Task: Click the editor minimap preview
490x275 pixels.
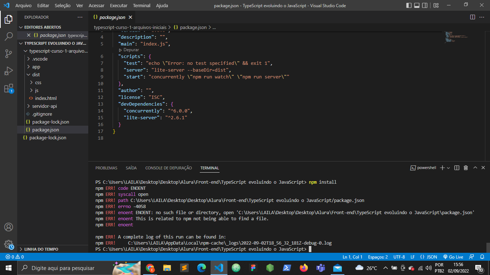Action: click(x=456, y=37)
